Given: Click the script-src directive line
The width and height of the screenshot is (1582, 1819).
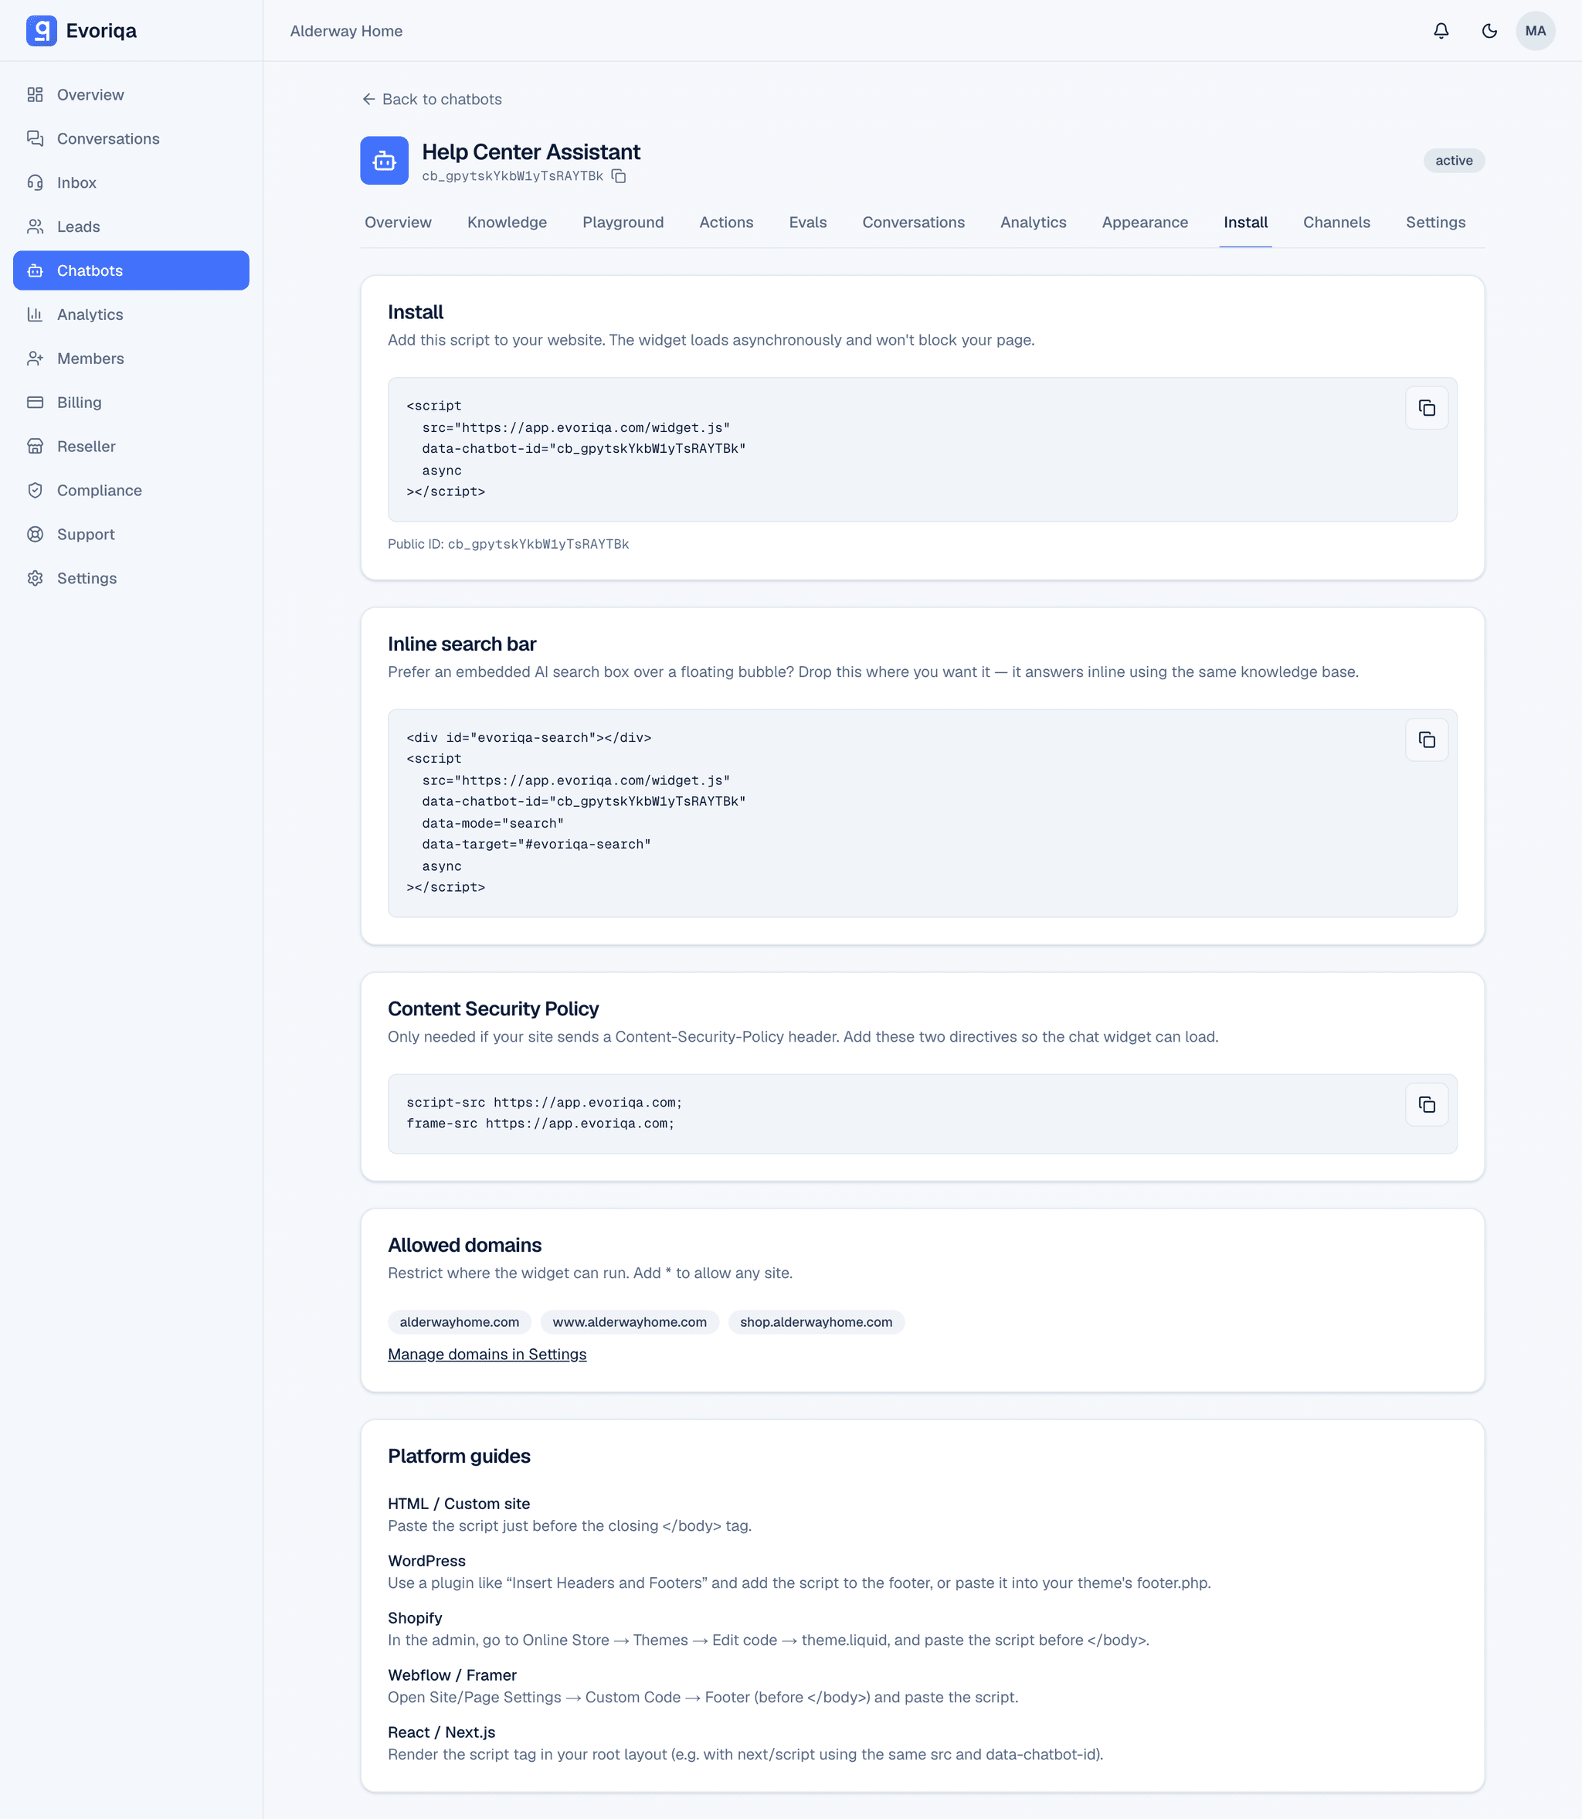Looking at the screenshot, I should pyautogui.click(x=544, y=1103).
